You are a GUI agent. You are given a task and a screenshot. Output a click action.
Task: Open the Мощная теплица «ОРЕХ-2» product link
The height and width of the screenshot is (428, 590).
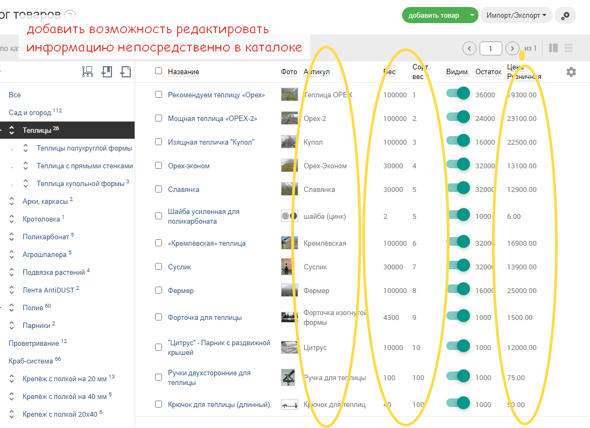click(212, 118)
